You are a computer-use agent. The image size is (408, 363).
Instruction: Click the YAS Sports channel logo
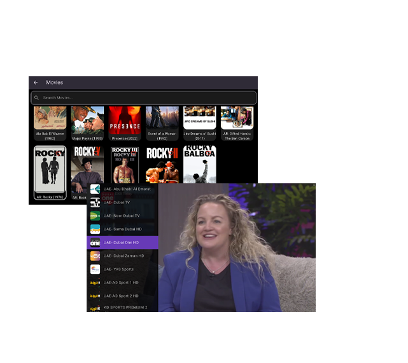[95, 269]
